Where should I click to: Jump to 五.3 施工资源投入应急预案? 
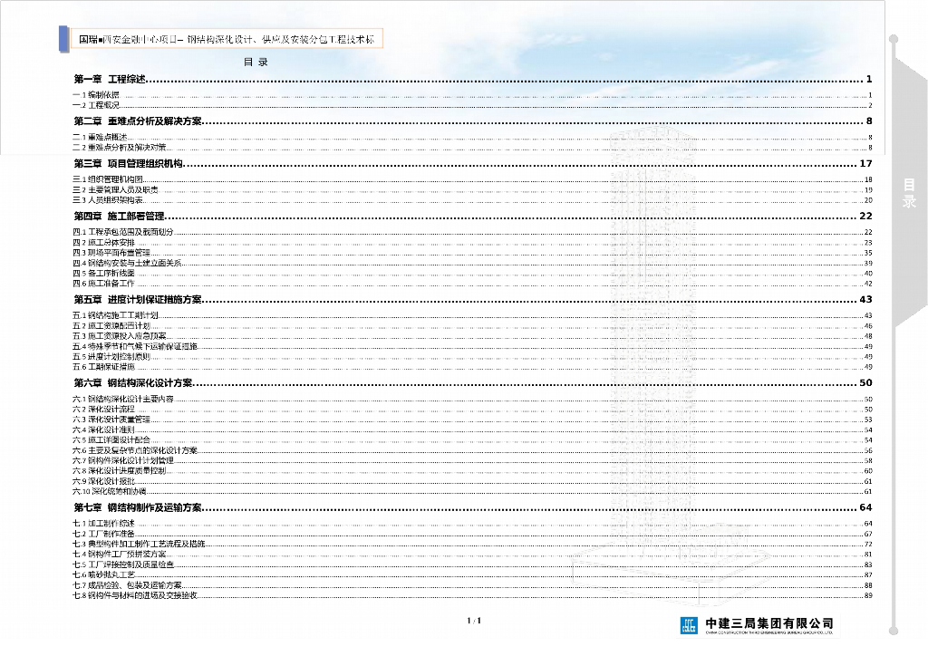pos(472,336)
